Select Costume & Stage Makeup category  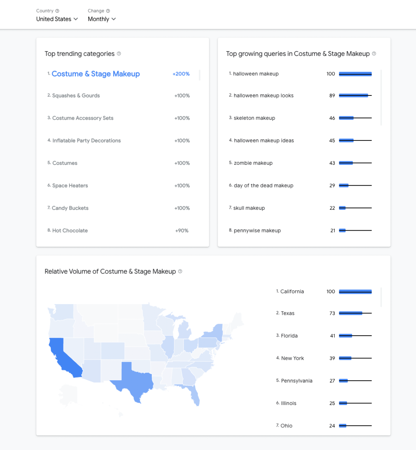[96, 74]
